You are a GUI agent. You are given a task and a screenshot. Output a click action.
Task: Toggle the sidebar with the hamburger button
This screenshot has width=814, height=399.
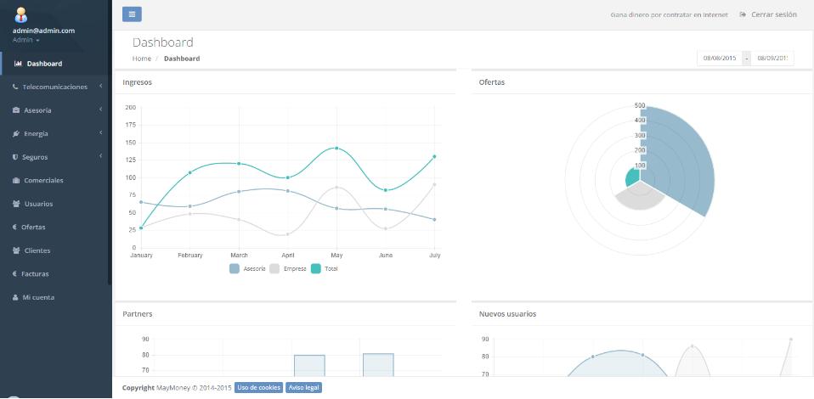click(132, 14)
